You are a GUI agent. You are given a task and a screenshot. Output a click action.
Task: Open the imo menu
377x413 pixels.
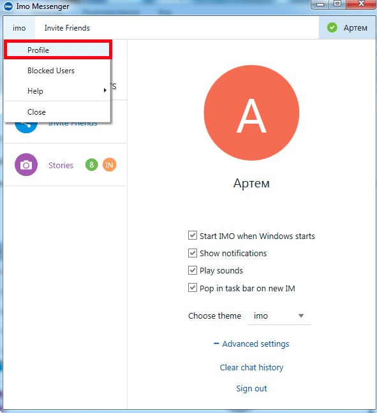pos(19,28)
